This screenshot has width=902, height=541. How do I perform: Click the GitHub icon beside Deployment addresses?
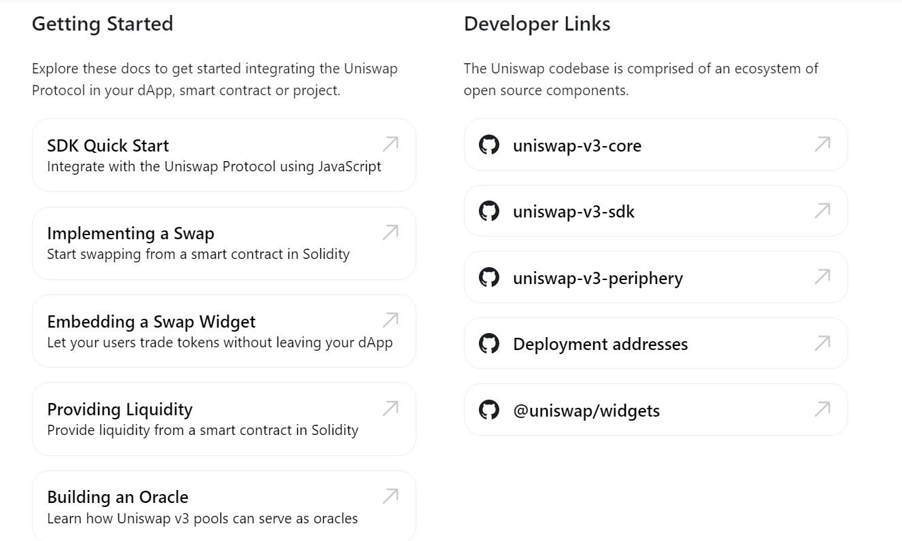pos(488,343)
